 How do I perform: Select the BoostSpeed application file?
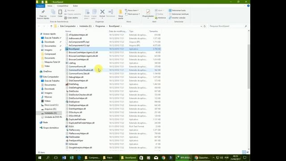[113, 49]
